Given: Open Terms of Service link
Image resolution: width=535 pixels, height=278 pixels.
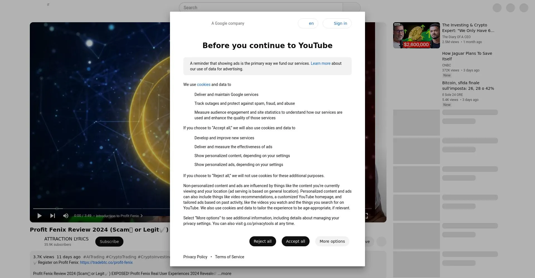Looking at the screenshot, I should click(230, 257).
